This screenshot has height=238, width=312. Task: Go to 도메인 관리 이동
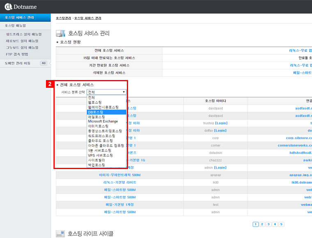(18, 63)
